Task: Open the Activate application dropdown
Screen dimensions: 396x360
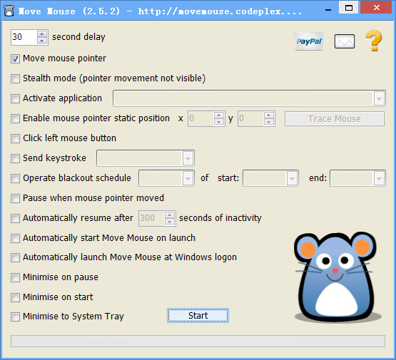Action: click(379, 98)
